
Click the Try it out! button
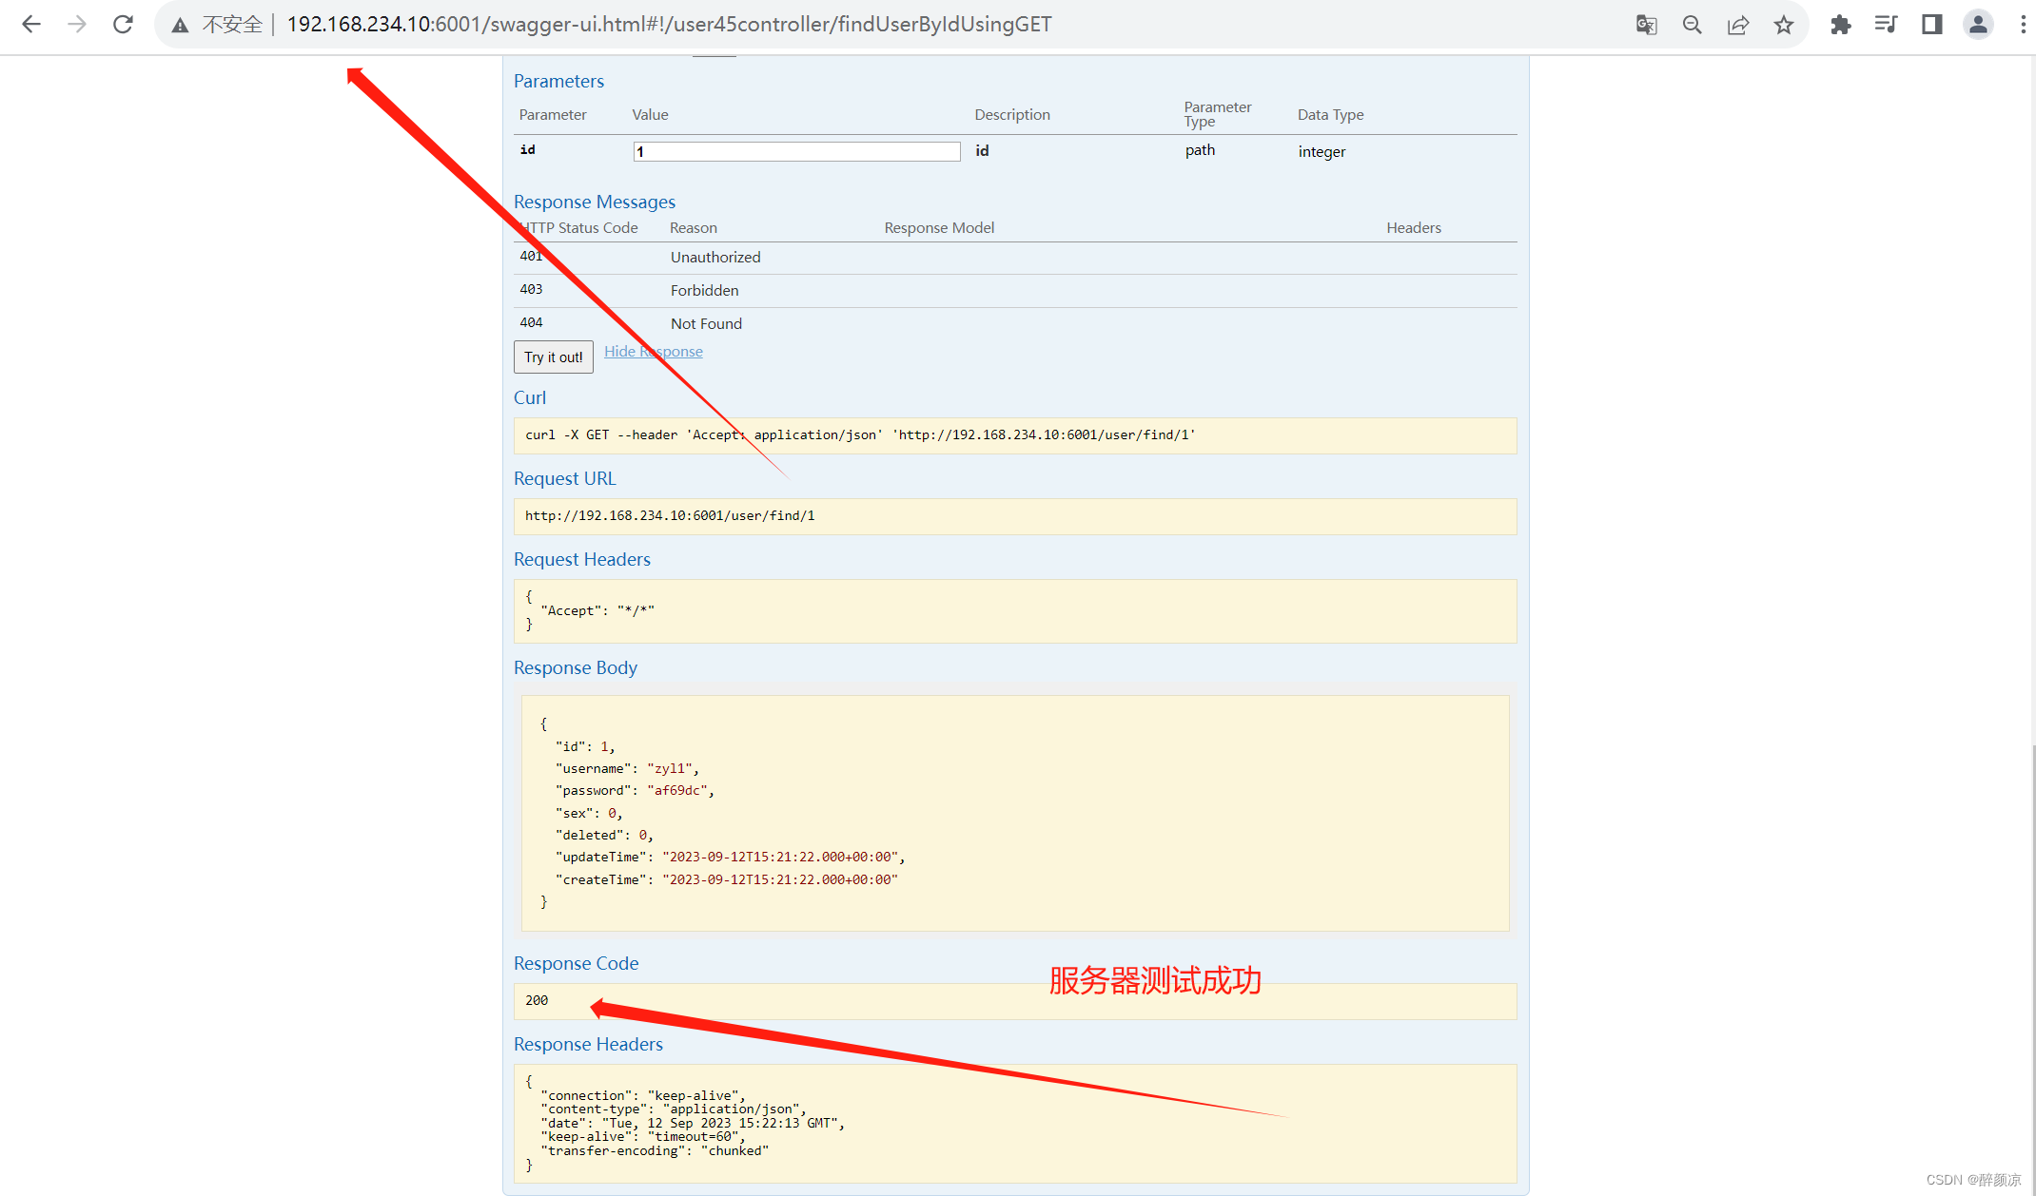pos(554,357)
